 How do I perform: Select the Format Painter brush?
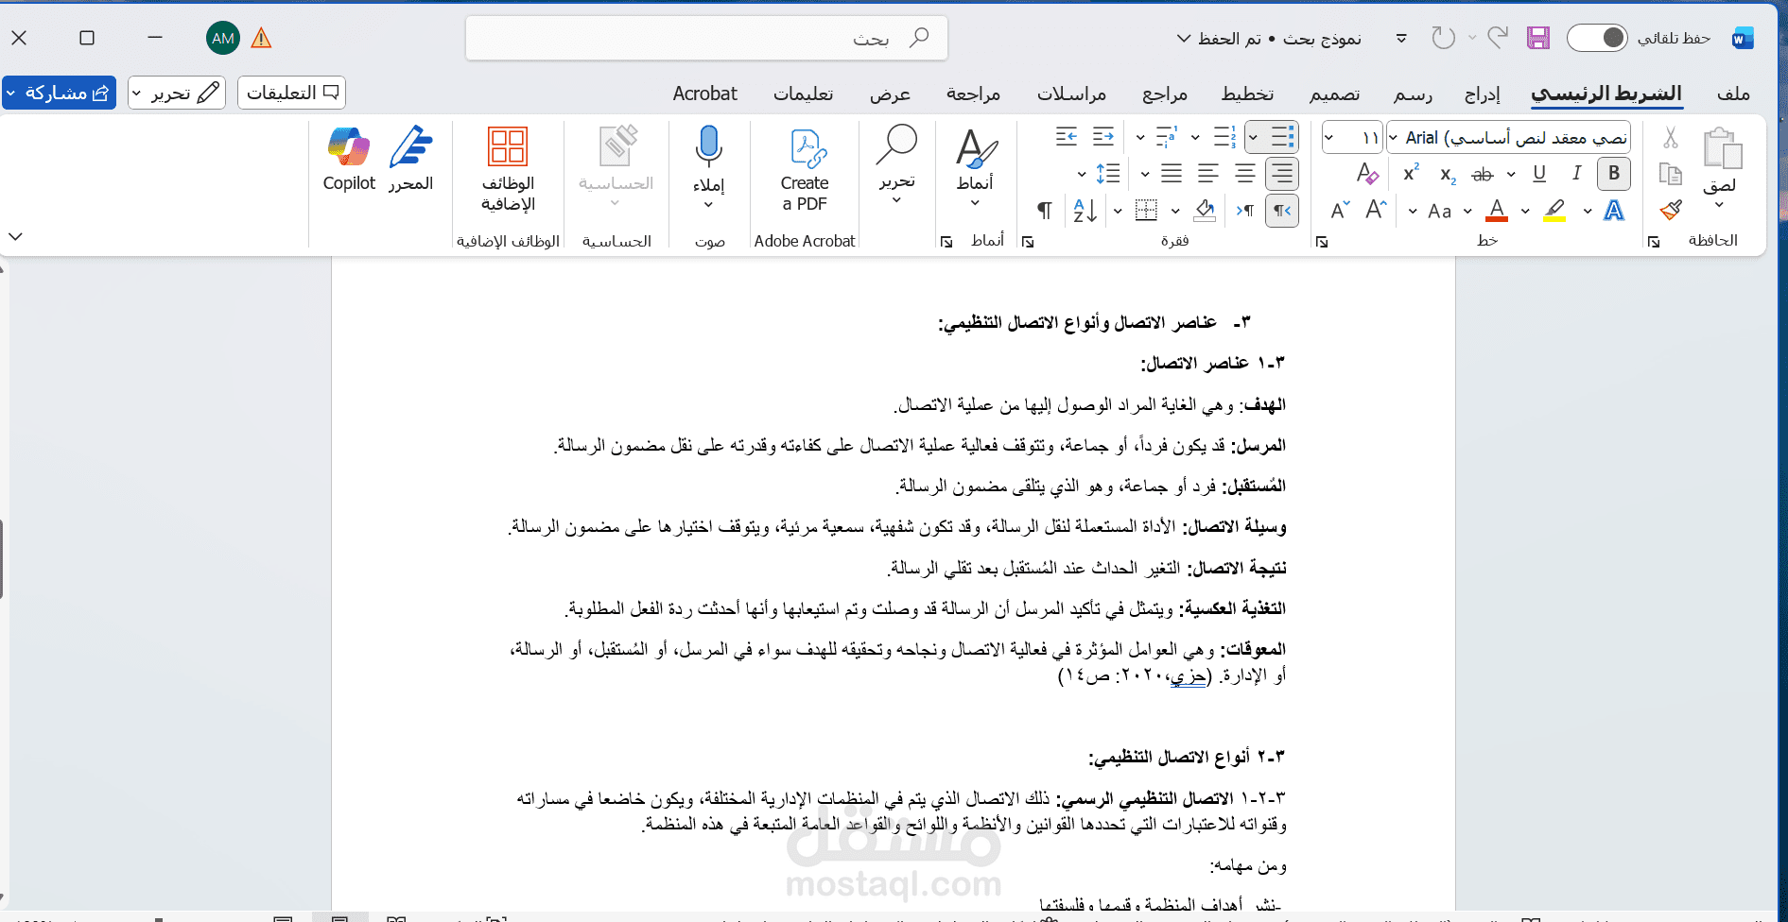pyautogui.click(x=1671, y=210)
